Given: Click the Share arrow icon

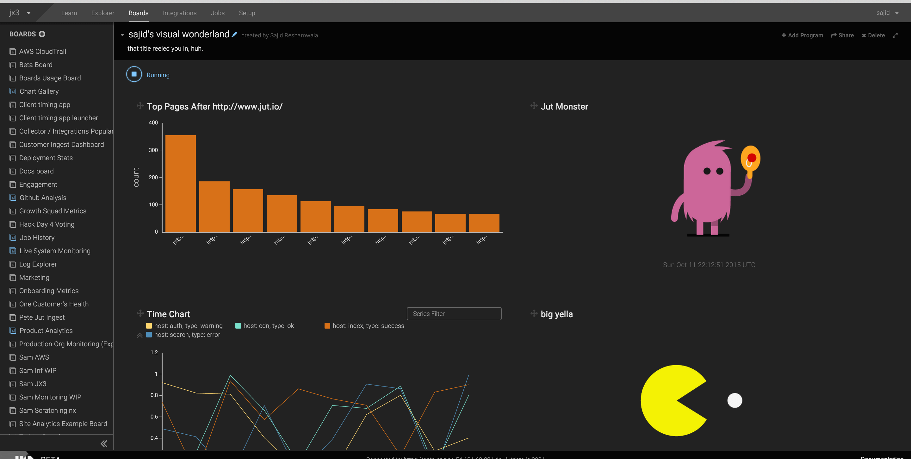Looking at the screenshot, I should pyautogui.click(x=834, y=35).
